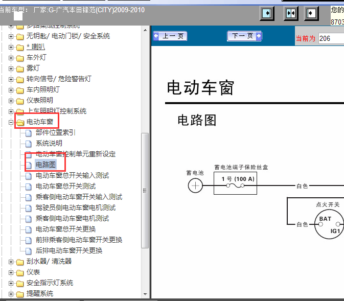Image resolution: width=344 pixels, height=301 pixels.
Task: Click the left-arrow panel toolbar icon
Action: click(x=311, y=13)
